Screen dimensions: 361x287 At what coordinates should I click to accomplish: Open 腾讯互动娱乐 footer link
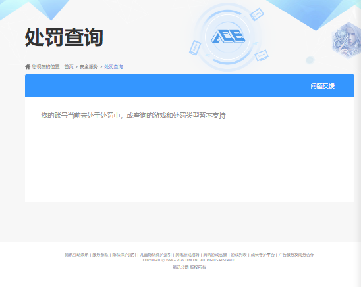[76, 255]
